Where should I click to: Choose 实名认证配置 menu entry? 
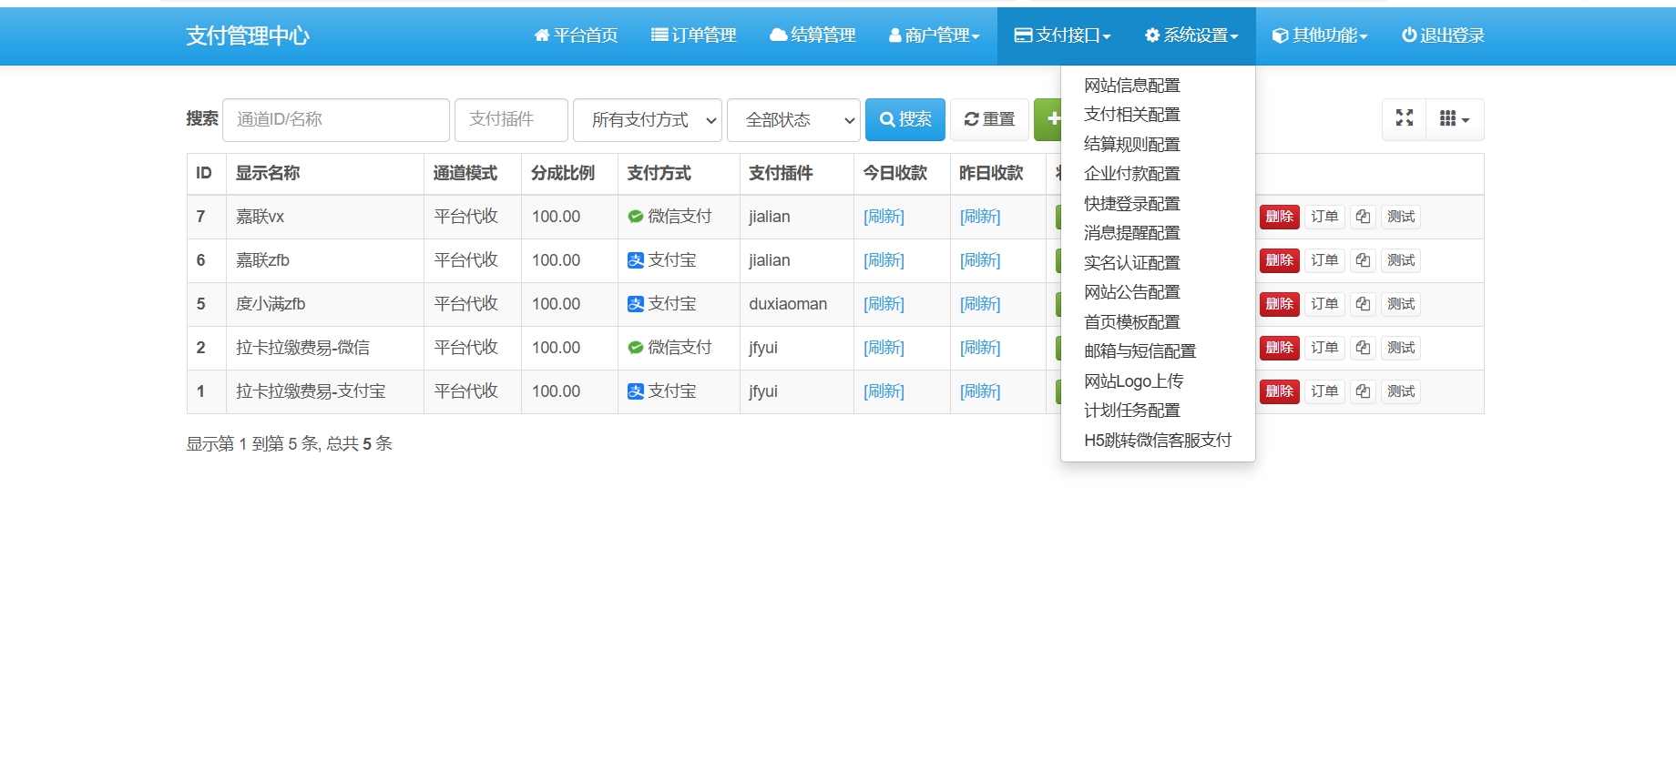[1131, 263]
